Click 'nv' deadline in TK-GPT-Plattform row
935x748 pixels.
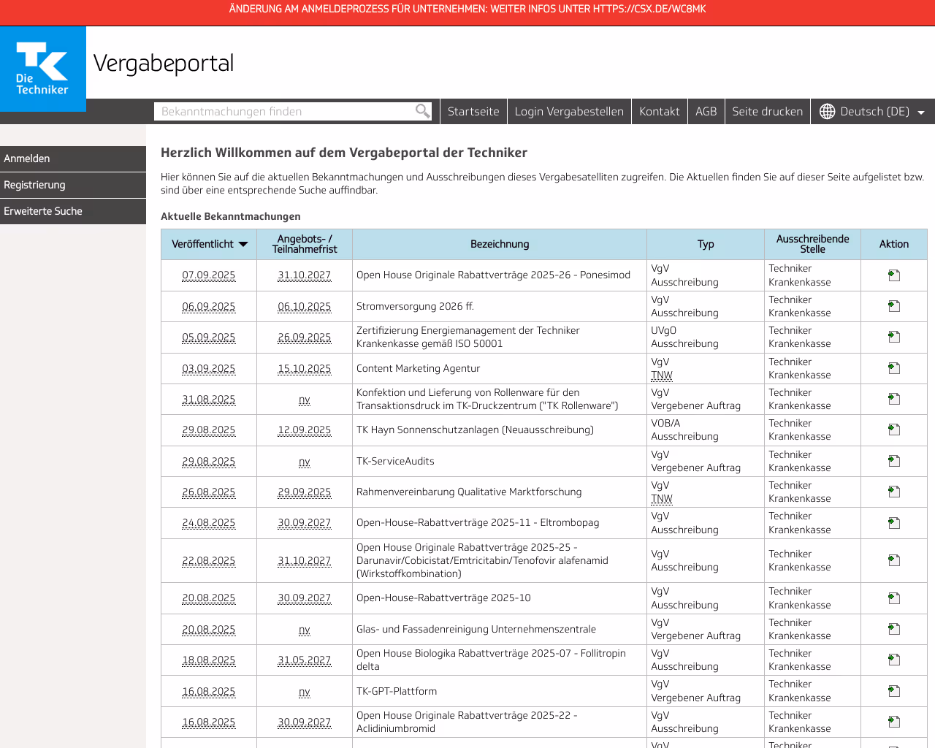[305, 692]
